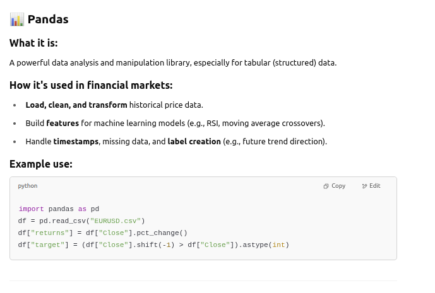Click the bold word "timestamps"
Screen dimensions: 435x293
tap(76, 141)
